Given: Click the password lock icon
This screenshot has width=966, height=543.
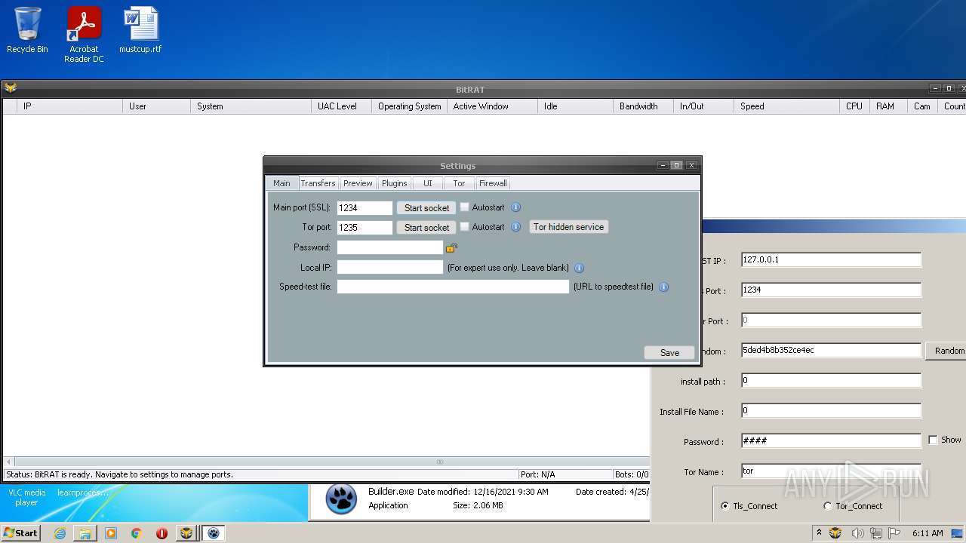Looking at the screenshot, I should (451, 247).
